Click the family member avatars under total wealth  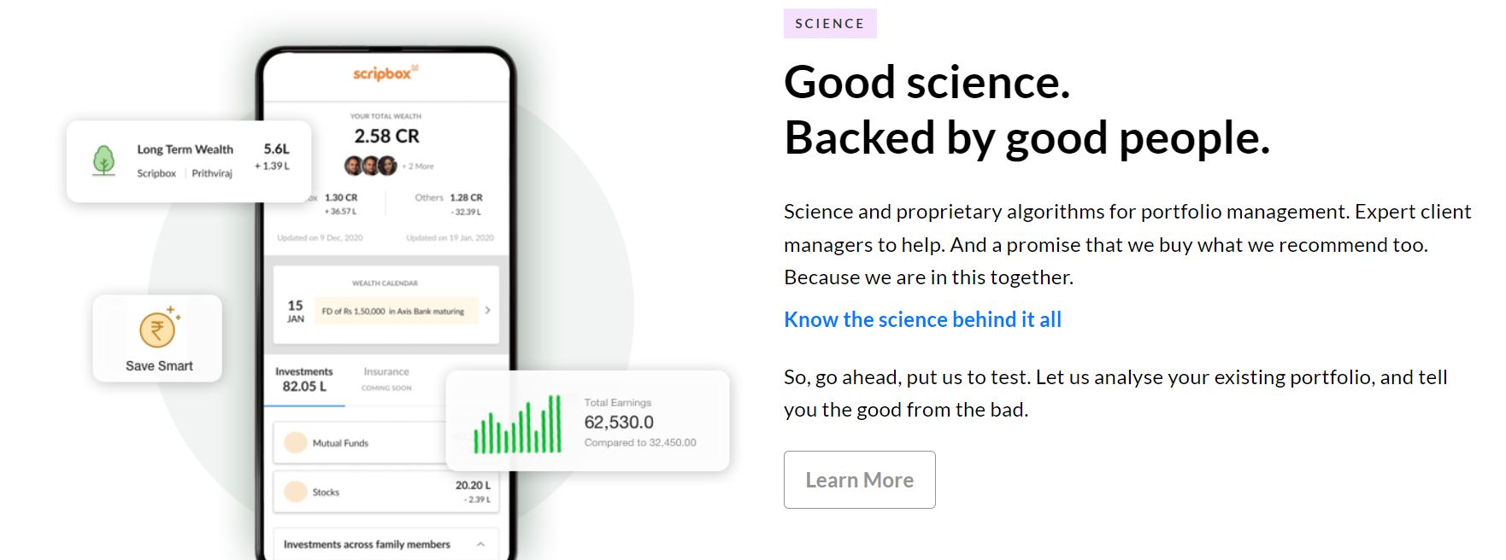click(371, 166)
